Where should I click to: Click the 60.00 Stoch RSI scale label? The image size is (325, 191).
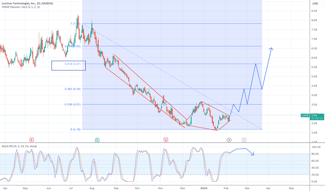(315, 161)
